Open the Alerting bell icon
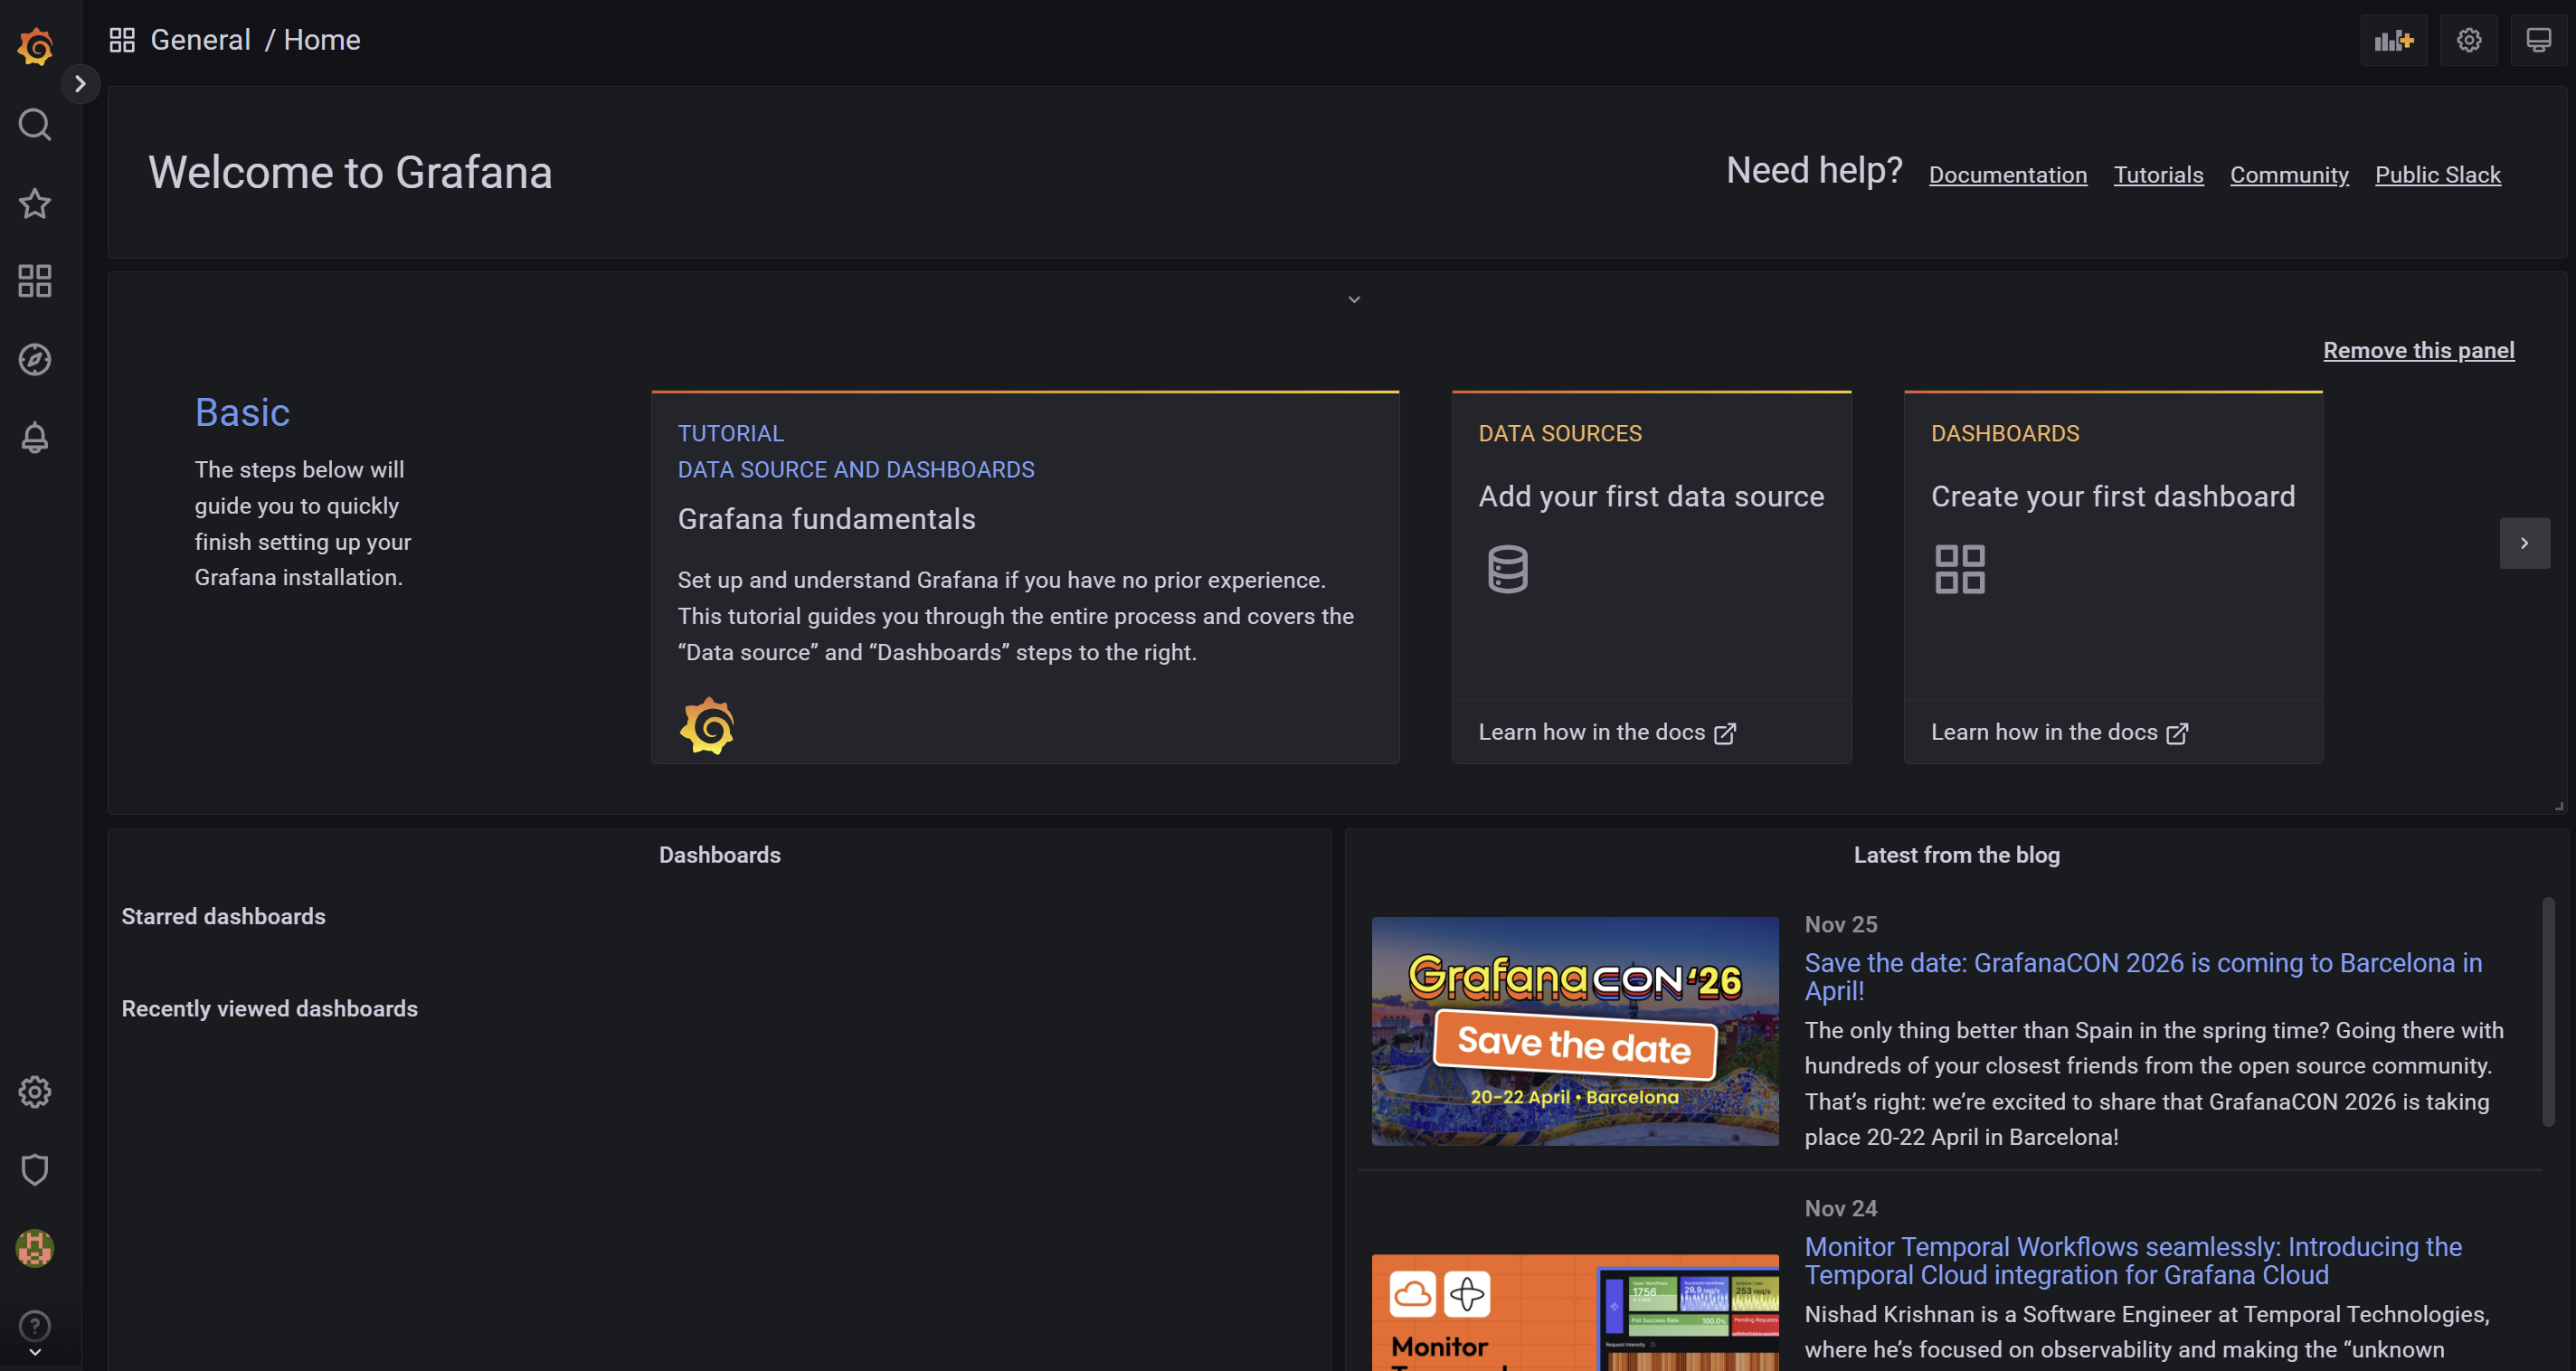 [x=35, y=437]
